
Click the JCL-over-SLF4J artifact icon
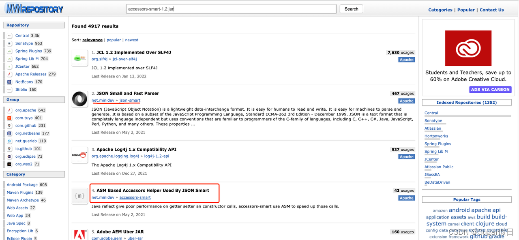[79, 58]
